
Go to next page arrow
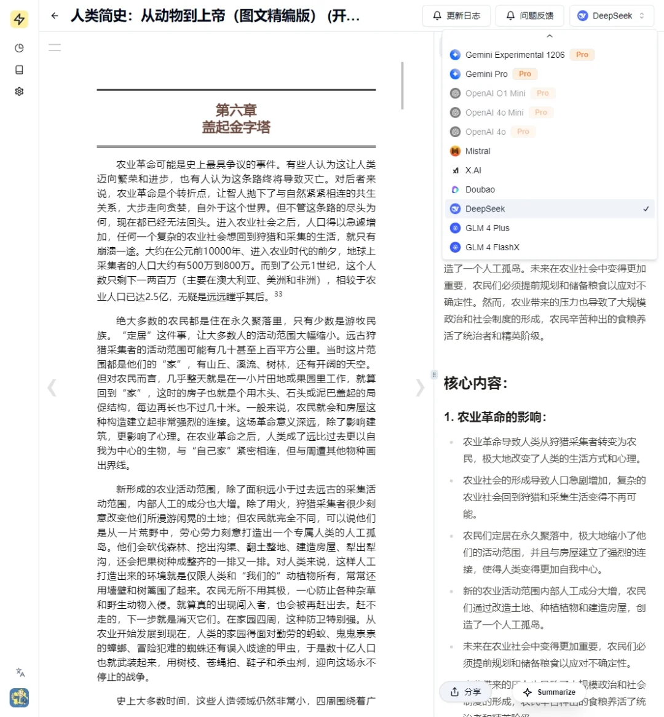(x=420, y=388)
